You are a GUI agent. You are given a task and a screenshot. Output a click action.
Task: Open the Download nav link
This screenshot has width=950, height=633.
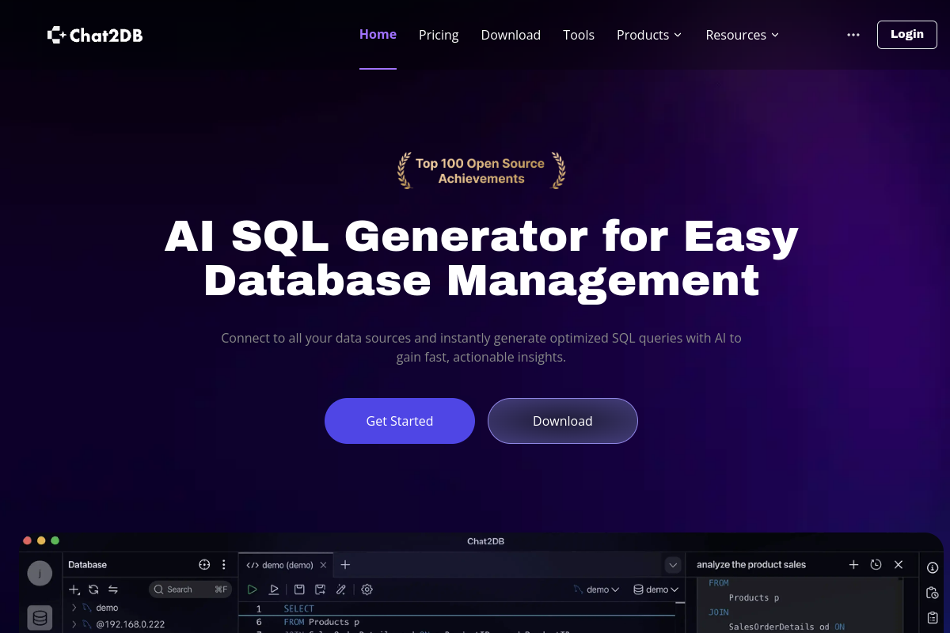click(x=511, y=35)
